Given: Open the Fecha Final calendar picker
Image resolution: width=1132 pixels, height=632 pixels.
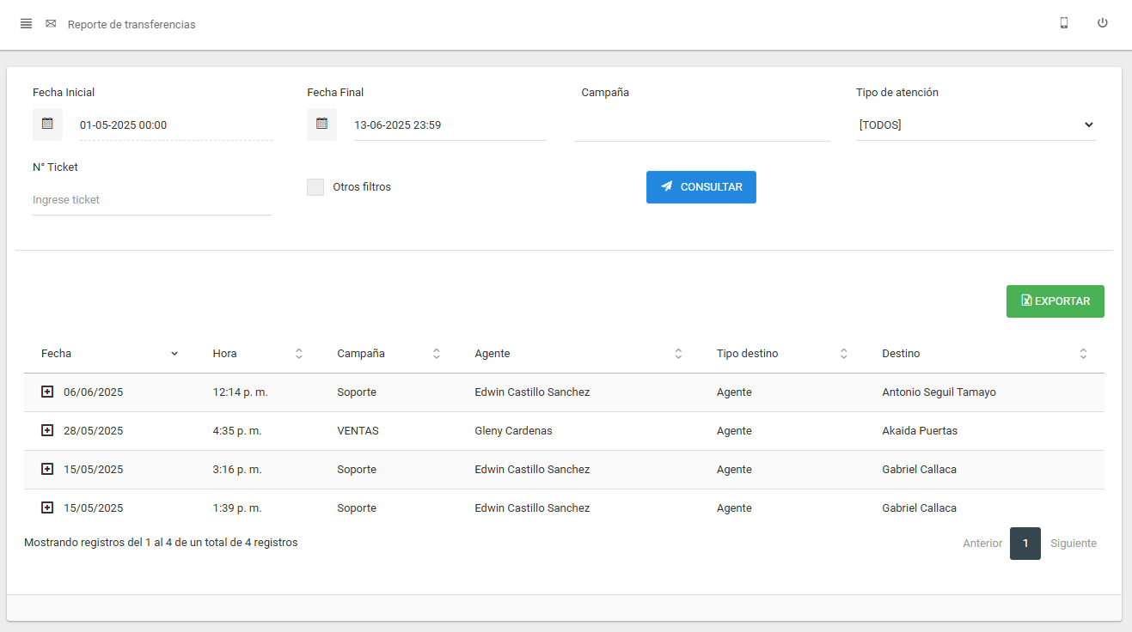Looking at the screenshot, I should (x=321, y=124).
